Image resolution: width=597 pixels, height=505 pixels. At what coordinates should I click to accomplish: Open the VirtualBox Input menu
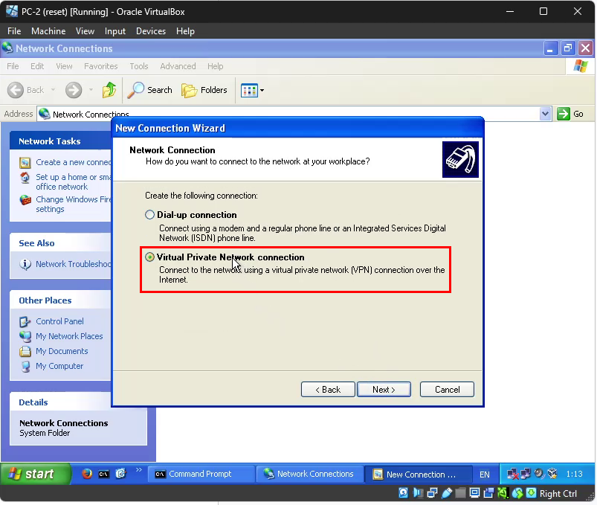115,31
